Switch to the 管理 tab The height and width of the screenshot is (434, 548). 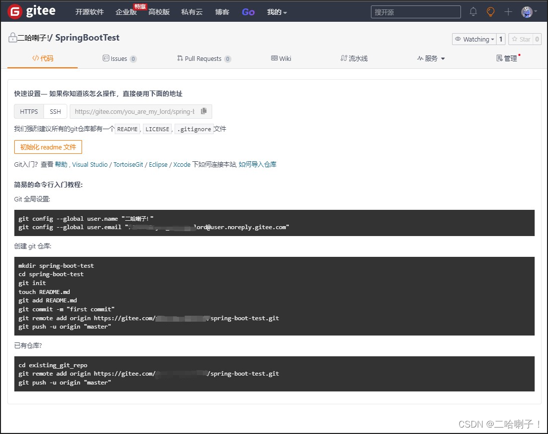pos(507,58)
